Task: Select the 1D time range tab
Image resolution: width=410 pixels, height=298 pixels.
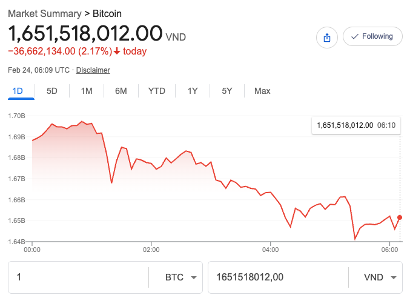Action: 18,91
